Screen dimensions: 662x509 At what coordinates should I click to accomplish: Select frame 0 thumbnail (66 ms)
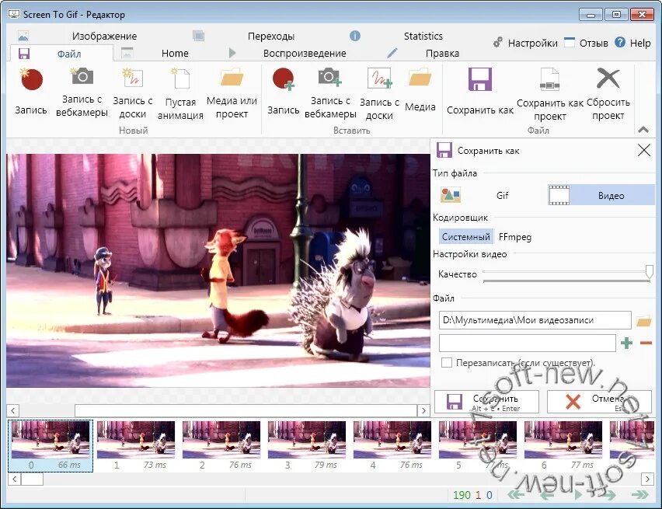[x=51, y=445]
